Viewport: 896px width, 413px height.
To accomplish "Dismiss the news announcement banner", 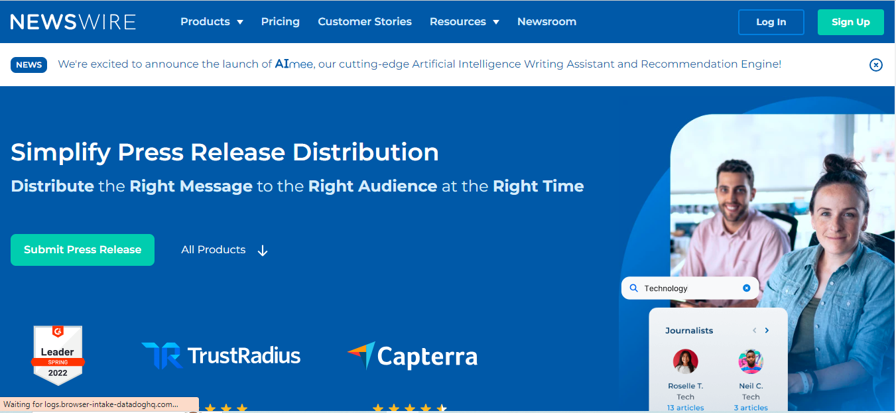I will point(876,65).
